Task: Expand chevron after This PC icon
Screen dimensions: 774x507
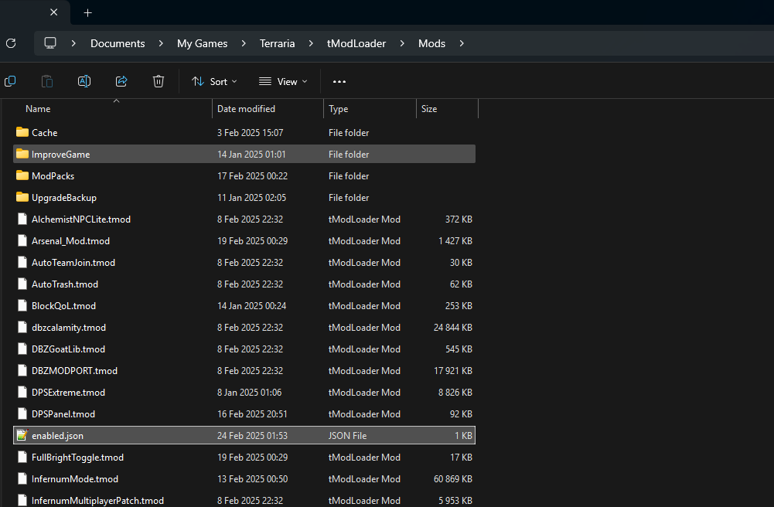Action: click(73, 43)
